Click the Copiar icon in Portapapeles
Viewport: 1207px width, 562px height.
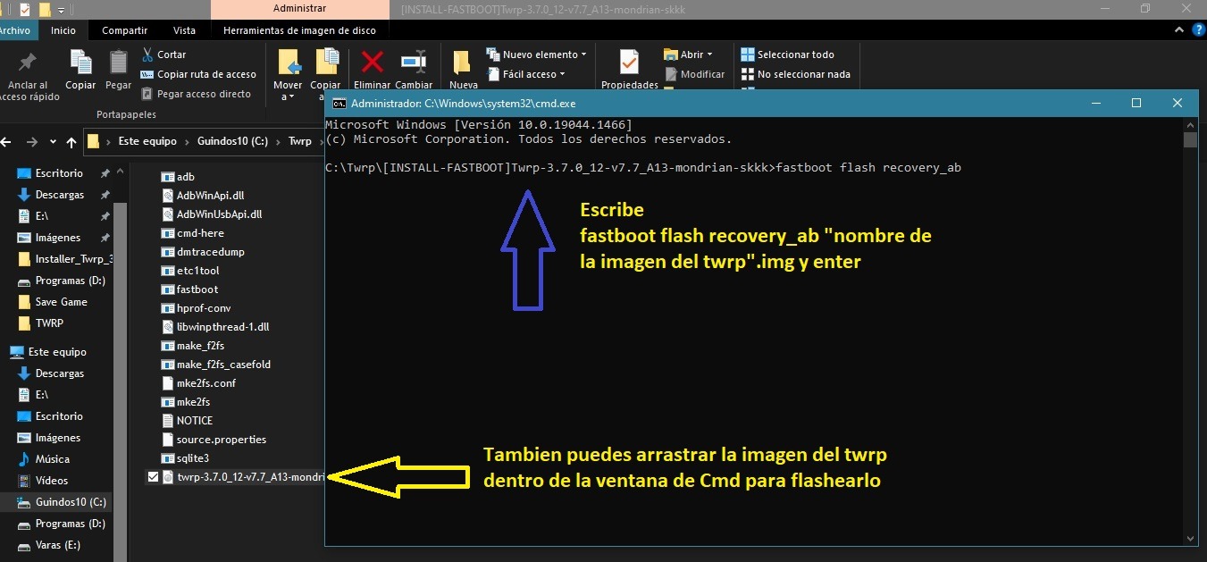[x=80, y=63]
